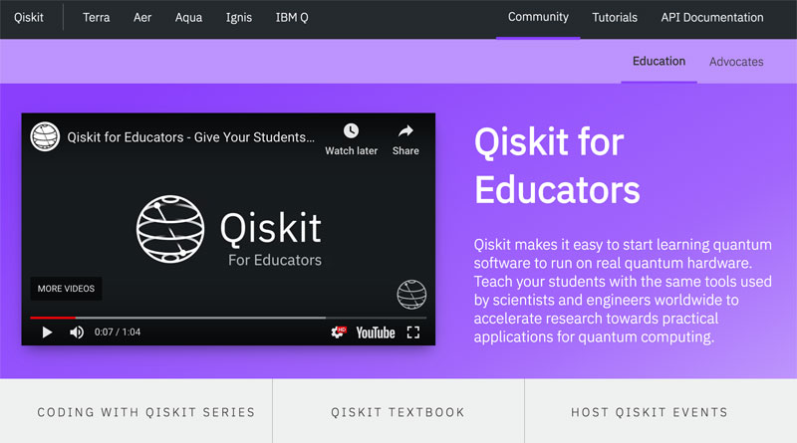This screenshot has width=797, height=443.
Task: Open the Terra navigation link
Action: pos(96,18)
